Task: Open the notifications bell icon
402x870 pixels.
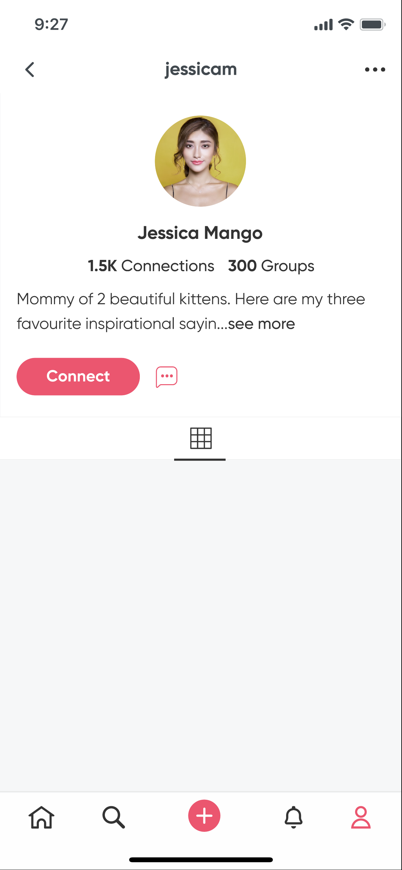Action: pyautogui.click(x=293, y=817)
